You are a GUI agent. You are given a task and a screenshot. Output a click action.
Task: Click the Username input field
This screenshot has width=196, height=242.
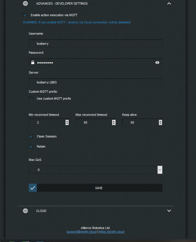(95, 43)
